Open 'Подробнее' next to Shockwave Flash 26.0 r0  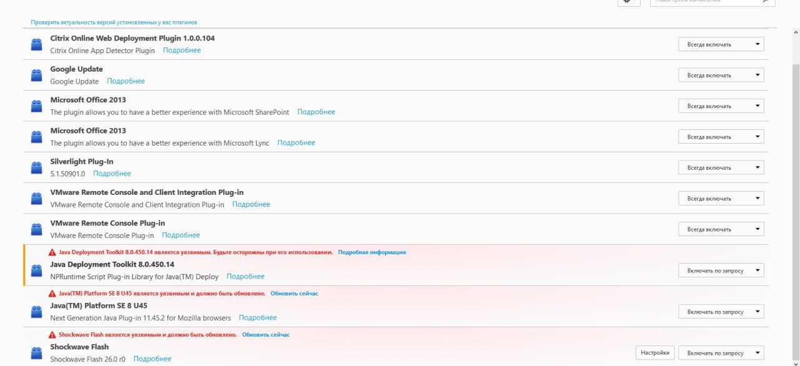click(152, 359)
